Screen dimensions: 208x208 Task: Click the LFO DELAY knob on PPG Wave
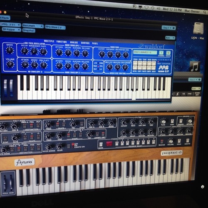coord(25,51)
